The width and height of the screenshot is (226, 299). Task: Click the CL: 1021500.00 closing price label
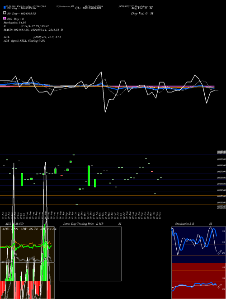click(88, 8)
